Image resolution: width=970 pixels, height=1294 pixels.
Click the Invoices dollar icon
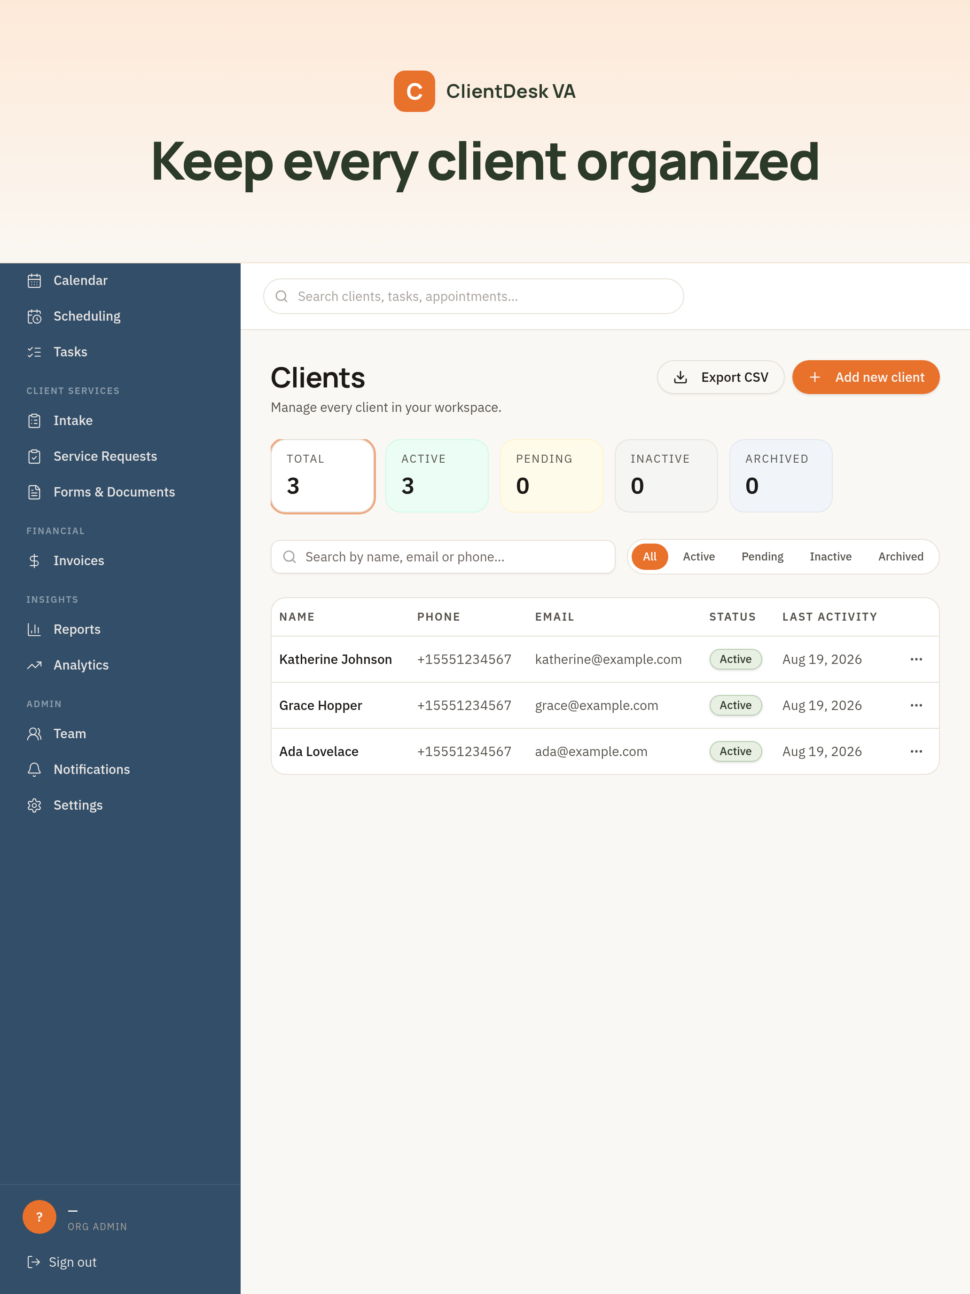[x=34, y=561]
